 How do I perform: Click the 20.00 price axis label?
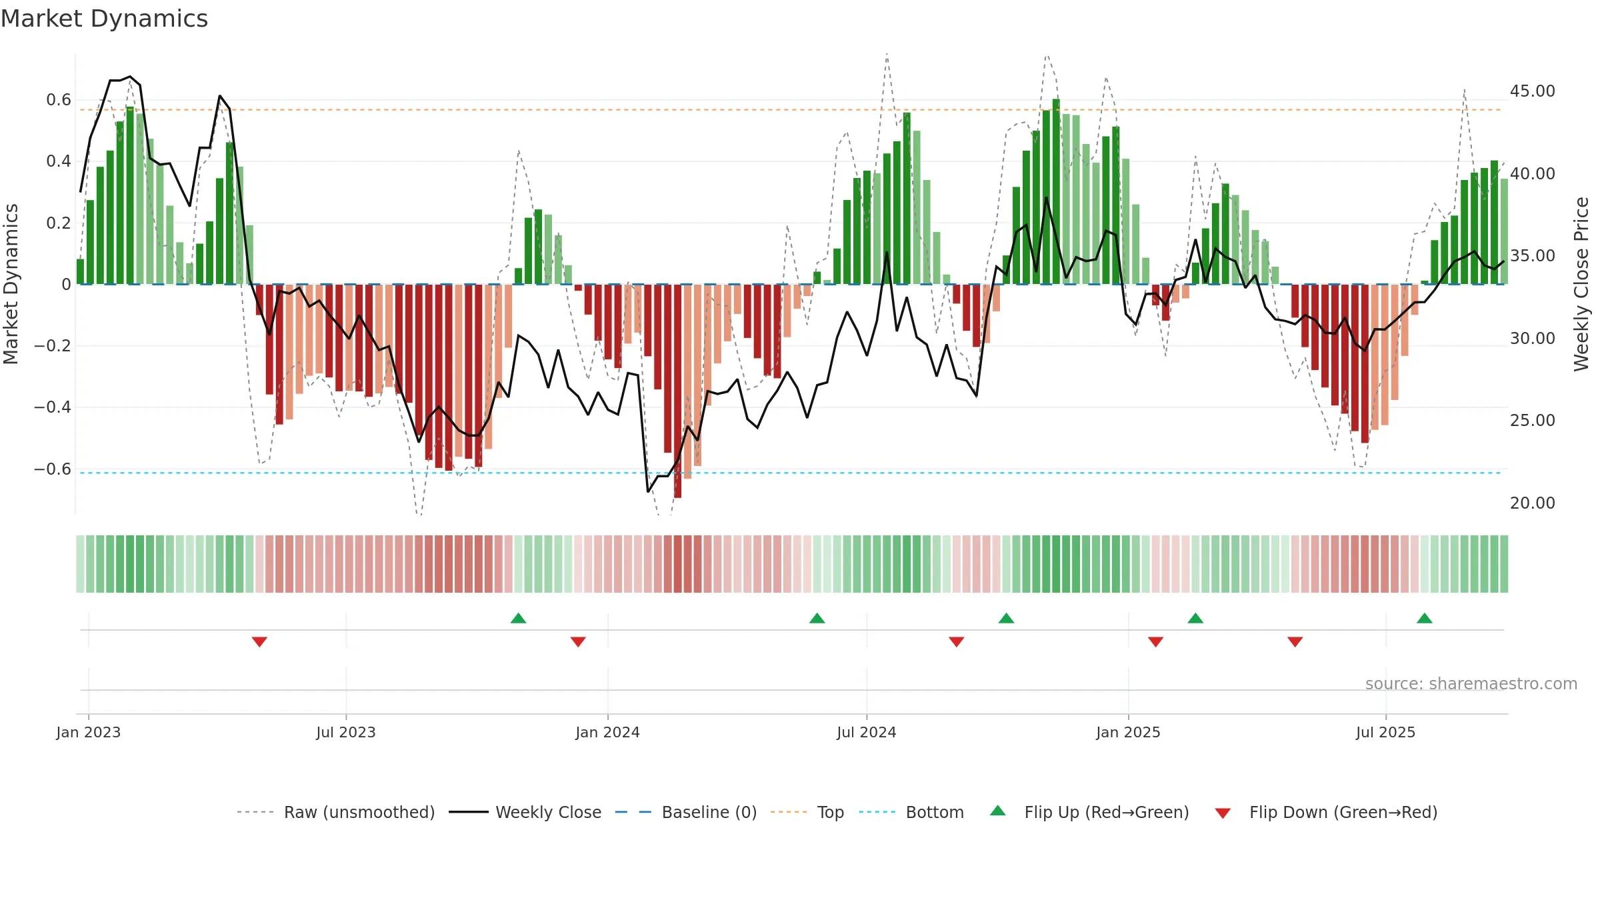coord(1533,503)
